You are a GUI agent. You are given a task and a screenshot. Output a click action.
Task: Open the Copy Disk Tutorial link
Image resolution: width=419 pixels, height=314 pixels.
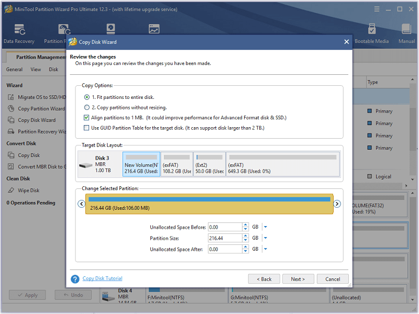pyautogui.click(x=102, y=278)
